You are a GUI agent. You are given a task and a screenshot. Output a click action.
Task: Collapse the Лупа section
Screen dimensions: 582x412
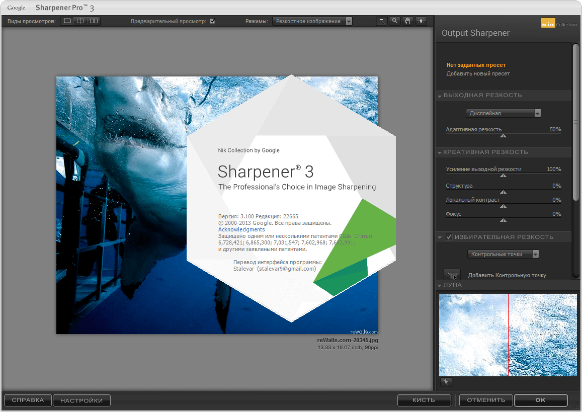click(x=440, y=285)
